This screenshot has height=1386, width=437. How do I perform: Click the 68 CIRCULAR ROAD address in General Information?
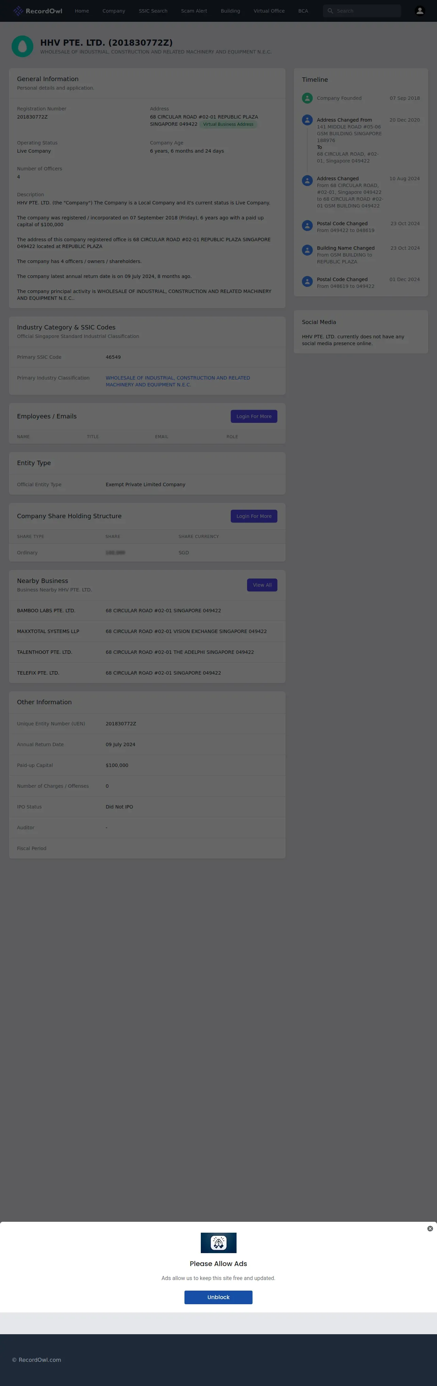tap(204, 120)
